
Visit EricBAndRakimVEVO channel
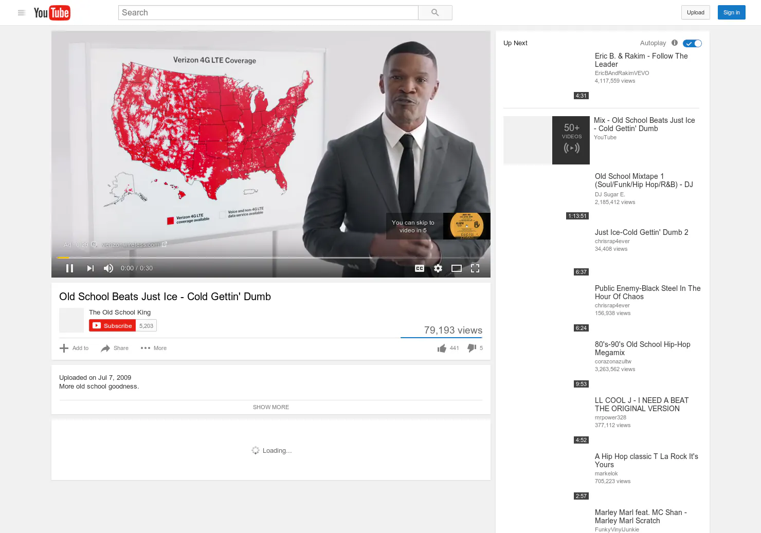click(x=622, y=73)
